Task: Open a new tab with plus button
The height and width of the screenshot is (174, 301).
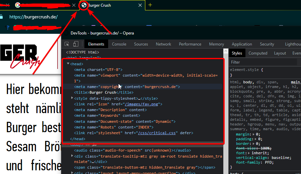Action: (x=150, y=5)
